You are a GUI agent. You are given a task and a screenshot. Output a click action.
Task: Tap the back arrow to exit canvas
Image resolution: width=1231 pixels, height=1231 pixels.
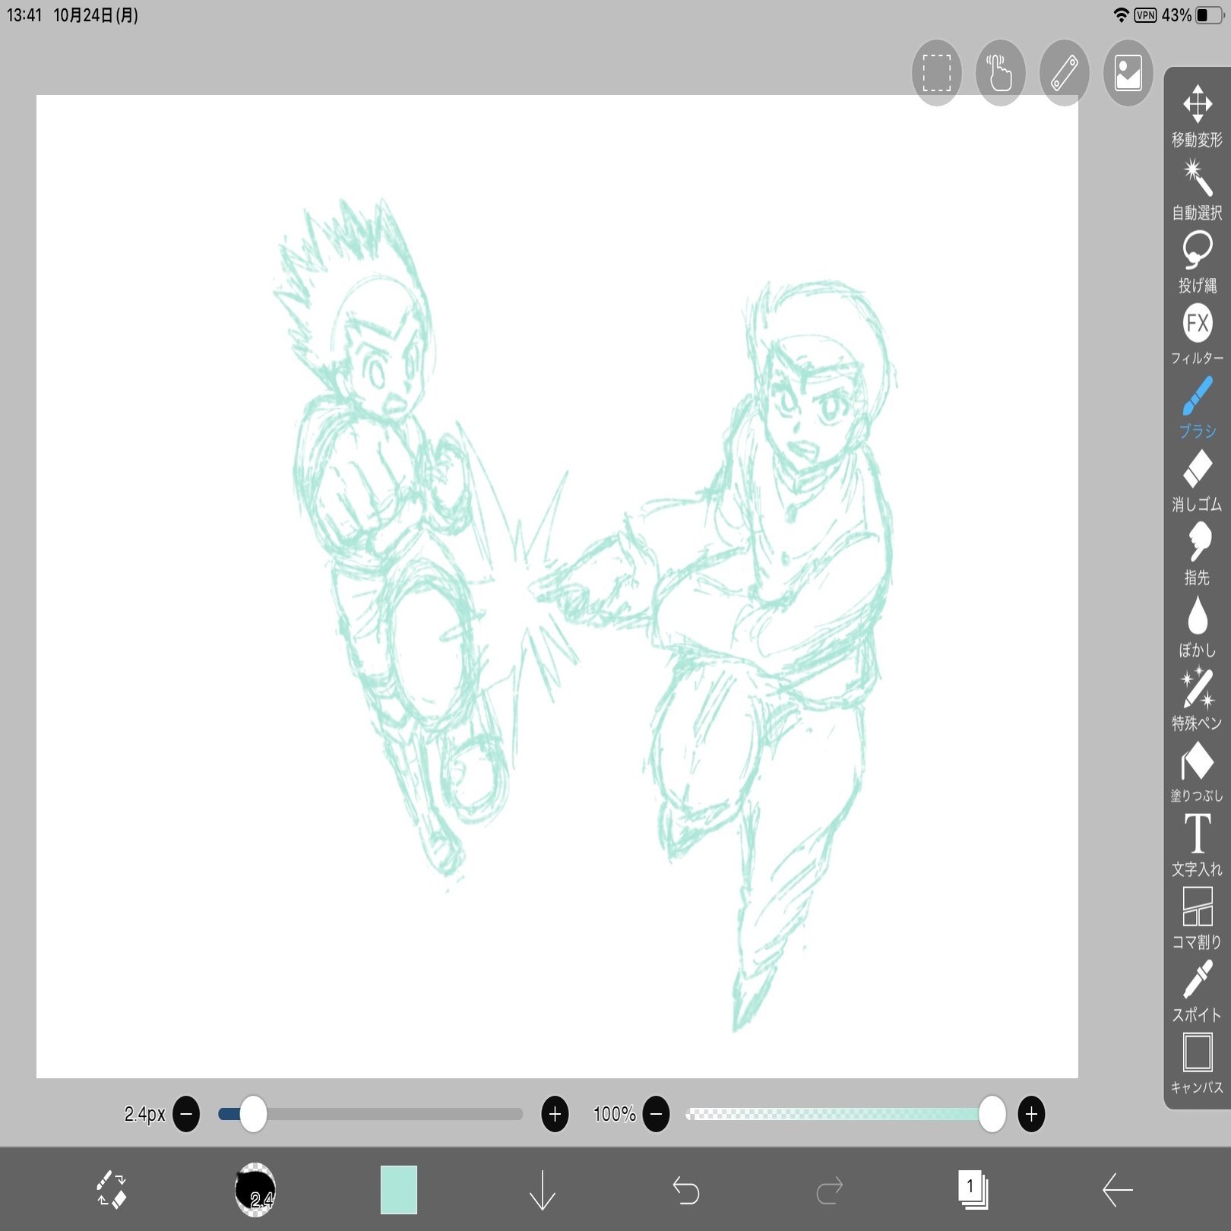click(x=1117, y=1190)
